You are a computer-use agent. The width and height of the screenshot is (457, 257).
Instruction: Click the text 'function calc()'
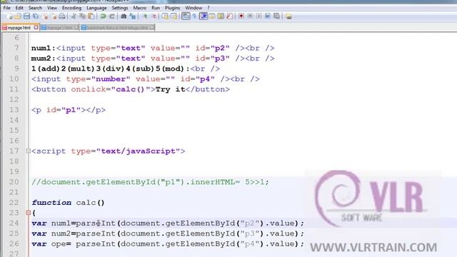click(x=68, y=203)
